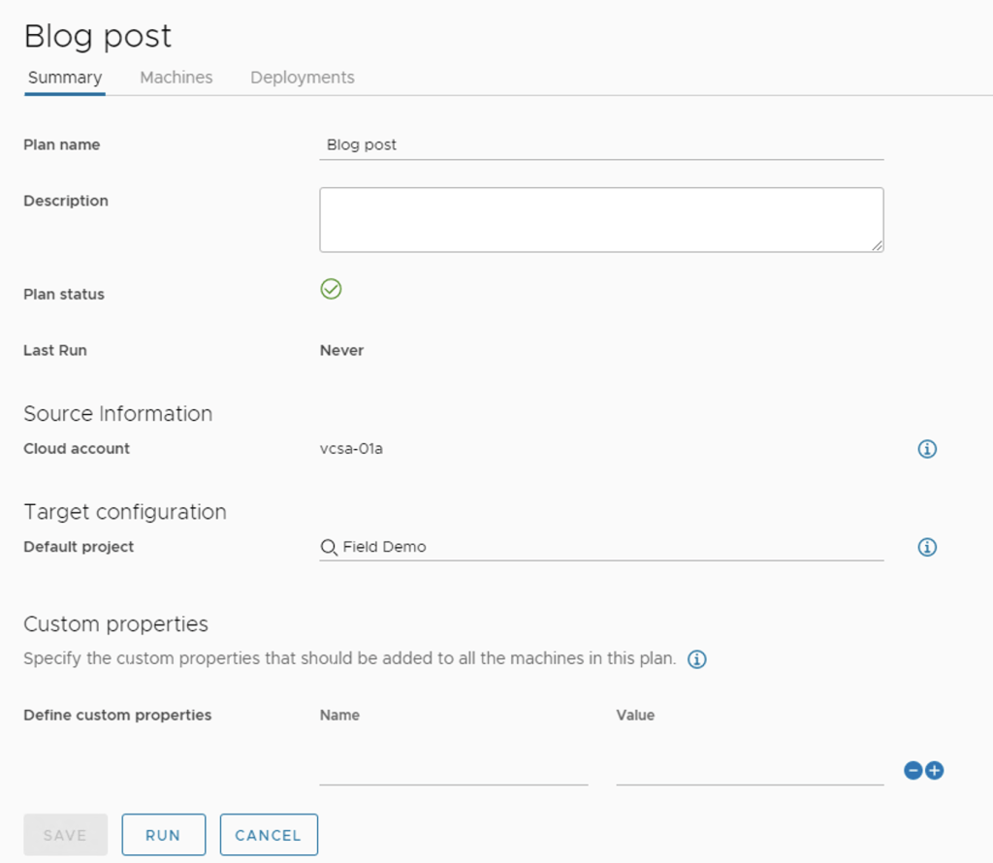
Task: Go to the Deployments tab
Action: coord(303,78)
